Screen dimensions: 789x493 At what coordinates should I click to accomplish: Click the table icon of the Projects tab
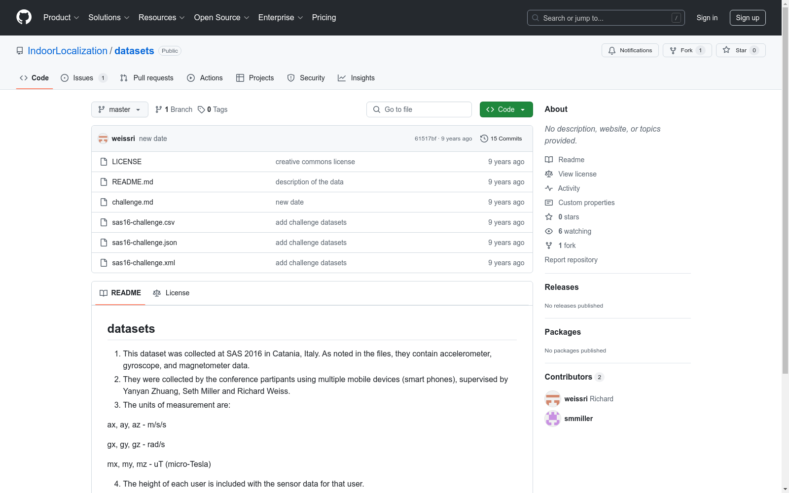240,78
